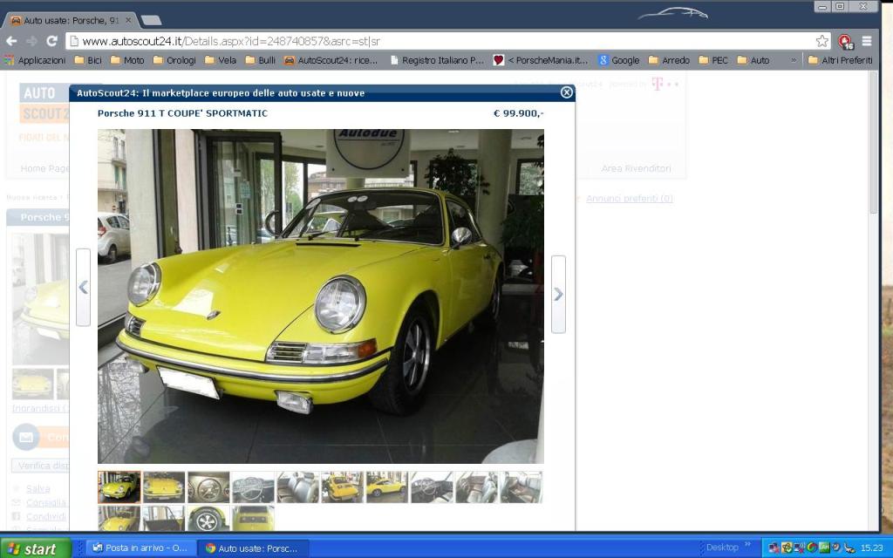Show the previous photo with left arrow
Image resolution: width=893 pixels, height=558 pixels.
point(83,288)
